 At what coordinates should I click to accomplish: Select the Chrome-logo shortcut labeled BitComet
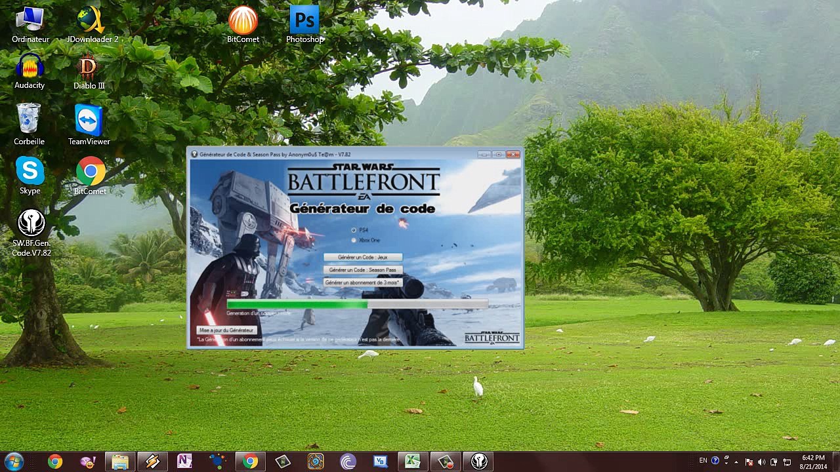coord(90,175)
